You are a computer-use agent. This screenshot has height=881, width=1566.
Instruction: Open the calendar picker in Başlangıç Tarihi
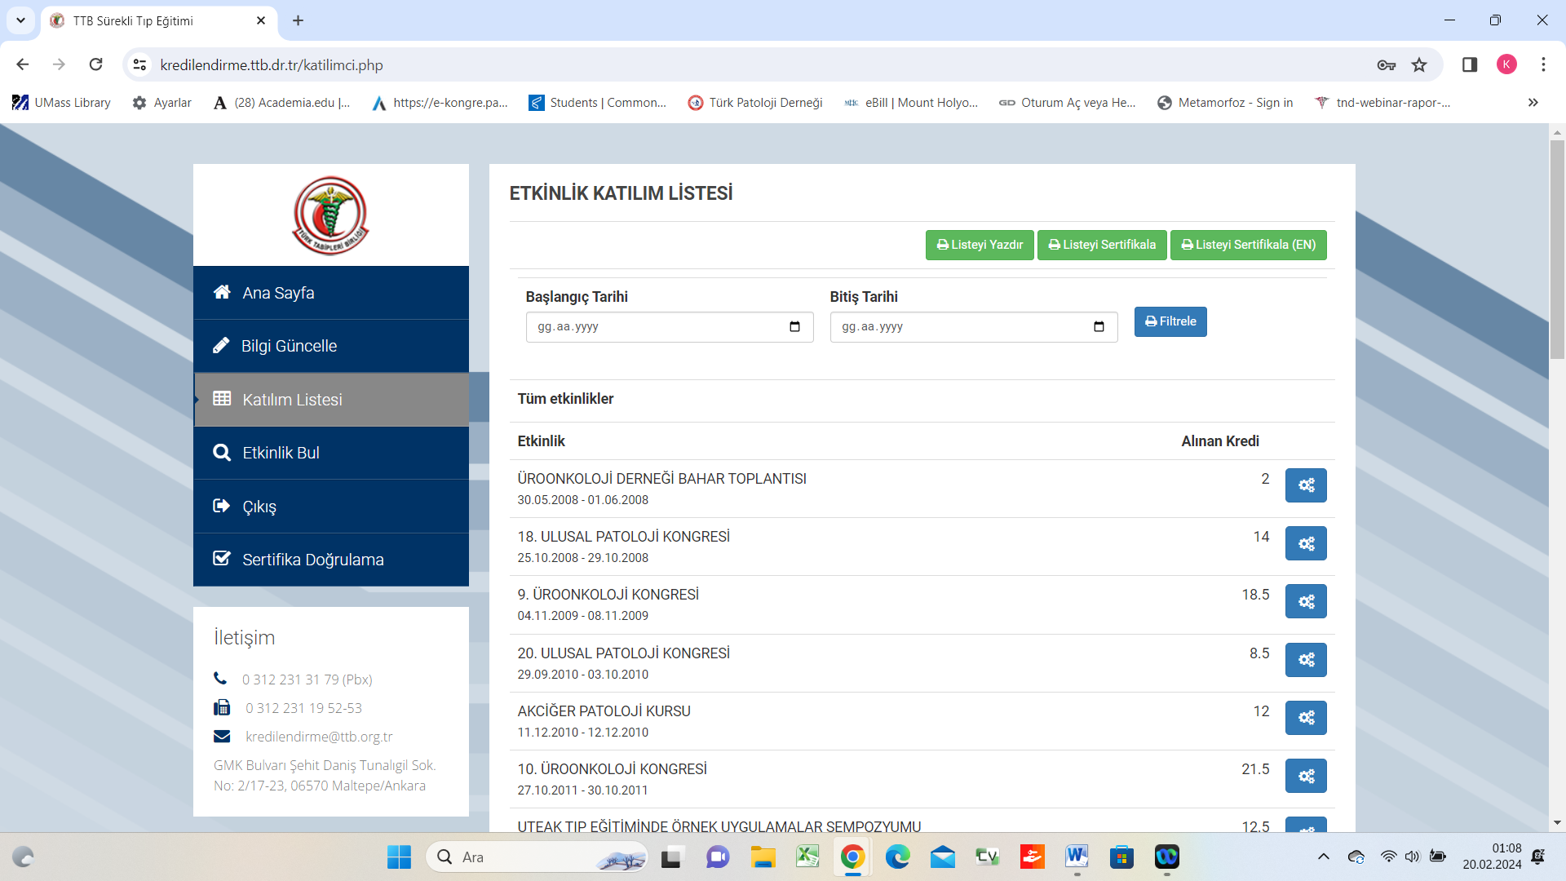[794, 327]
